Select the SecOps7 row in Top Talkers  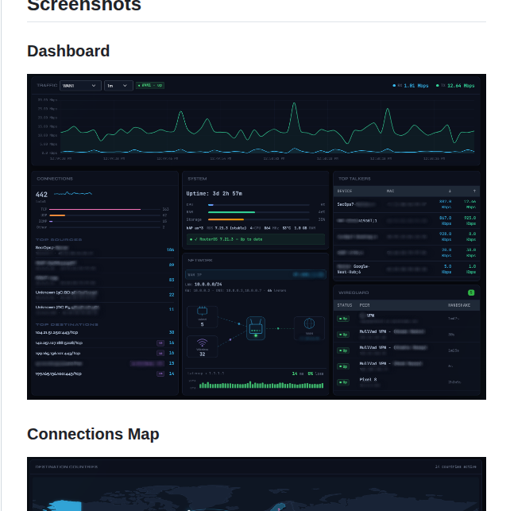407,204
